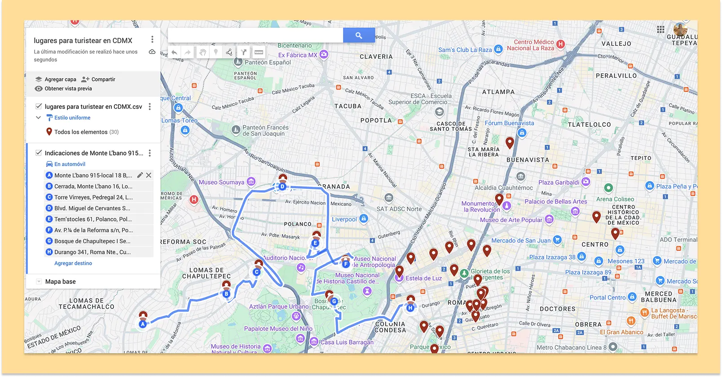
Task: Select stop G Bosque de Chapultepec
Action: (x=99, y=241)
